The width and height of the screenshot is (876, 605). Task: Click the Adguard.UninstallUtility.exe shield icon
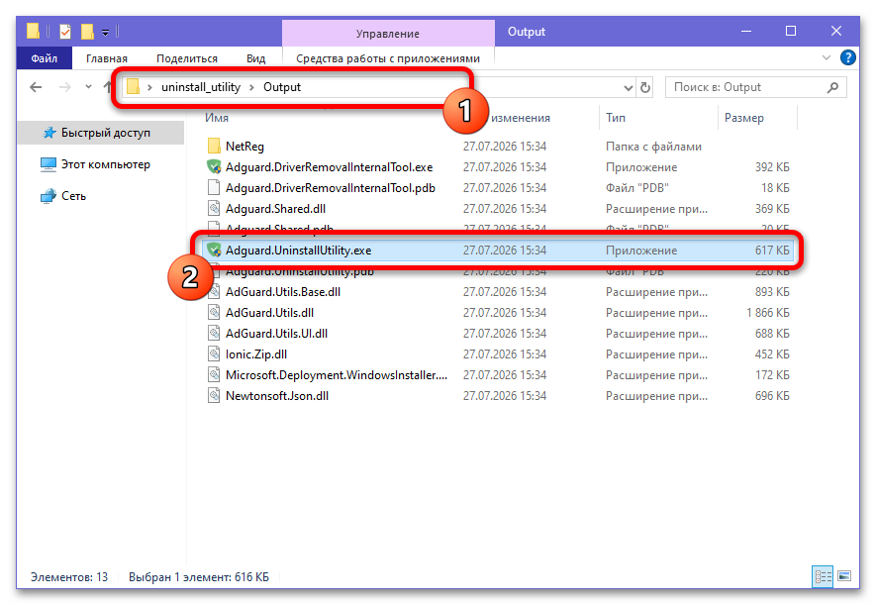point(214,251)
